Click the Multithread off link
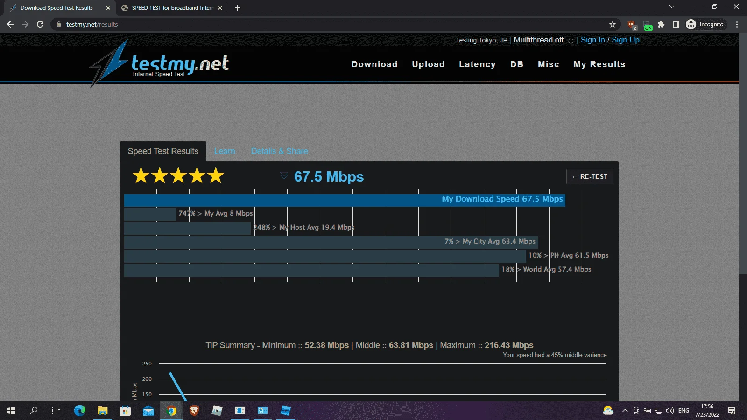Screen dimensions: 747x420 click(x=539, y=40)
